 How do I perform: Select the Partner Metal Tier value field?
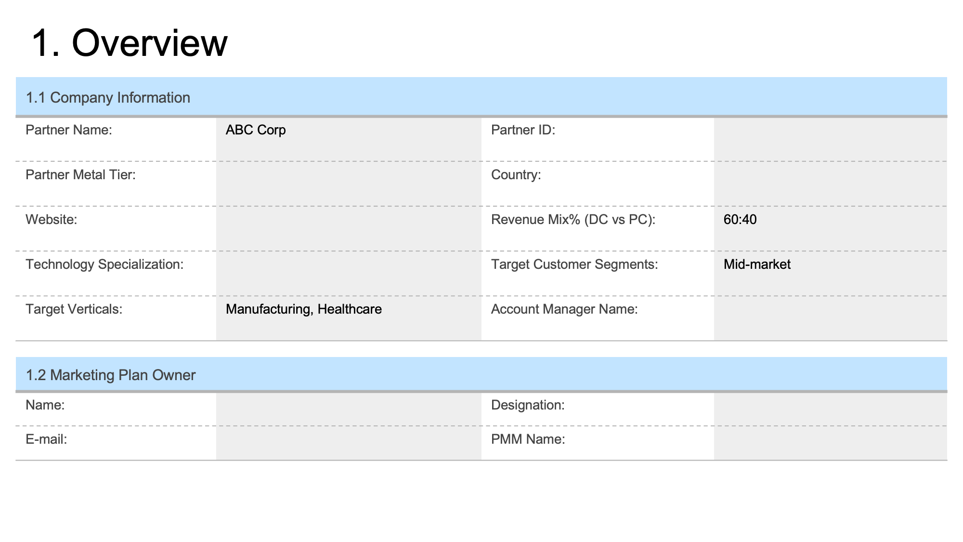click(349, 184)
